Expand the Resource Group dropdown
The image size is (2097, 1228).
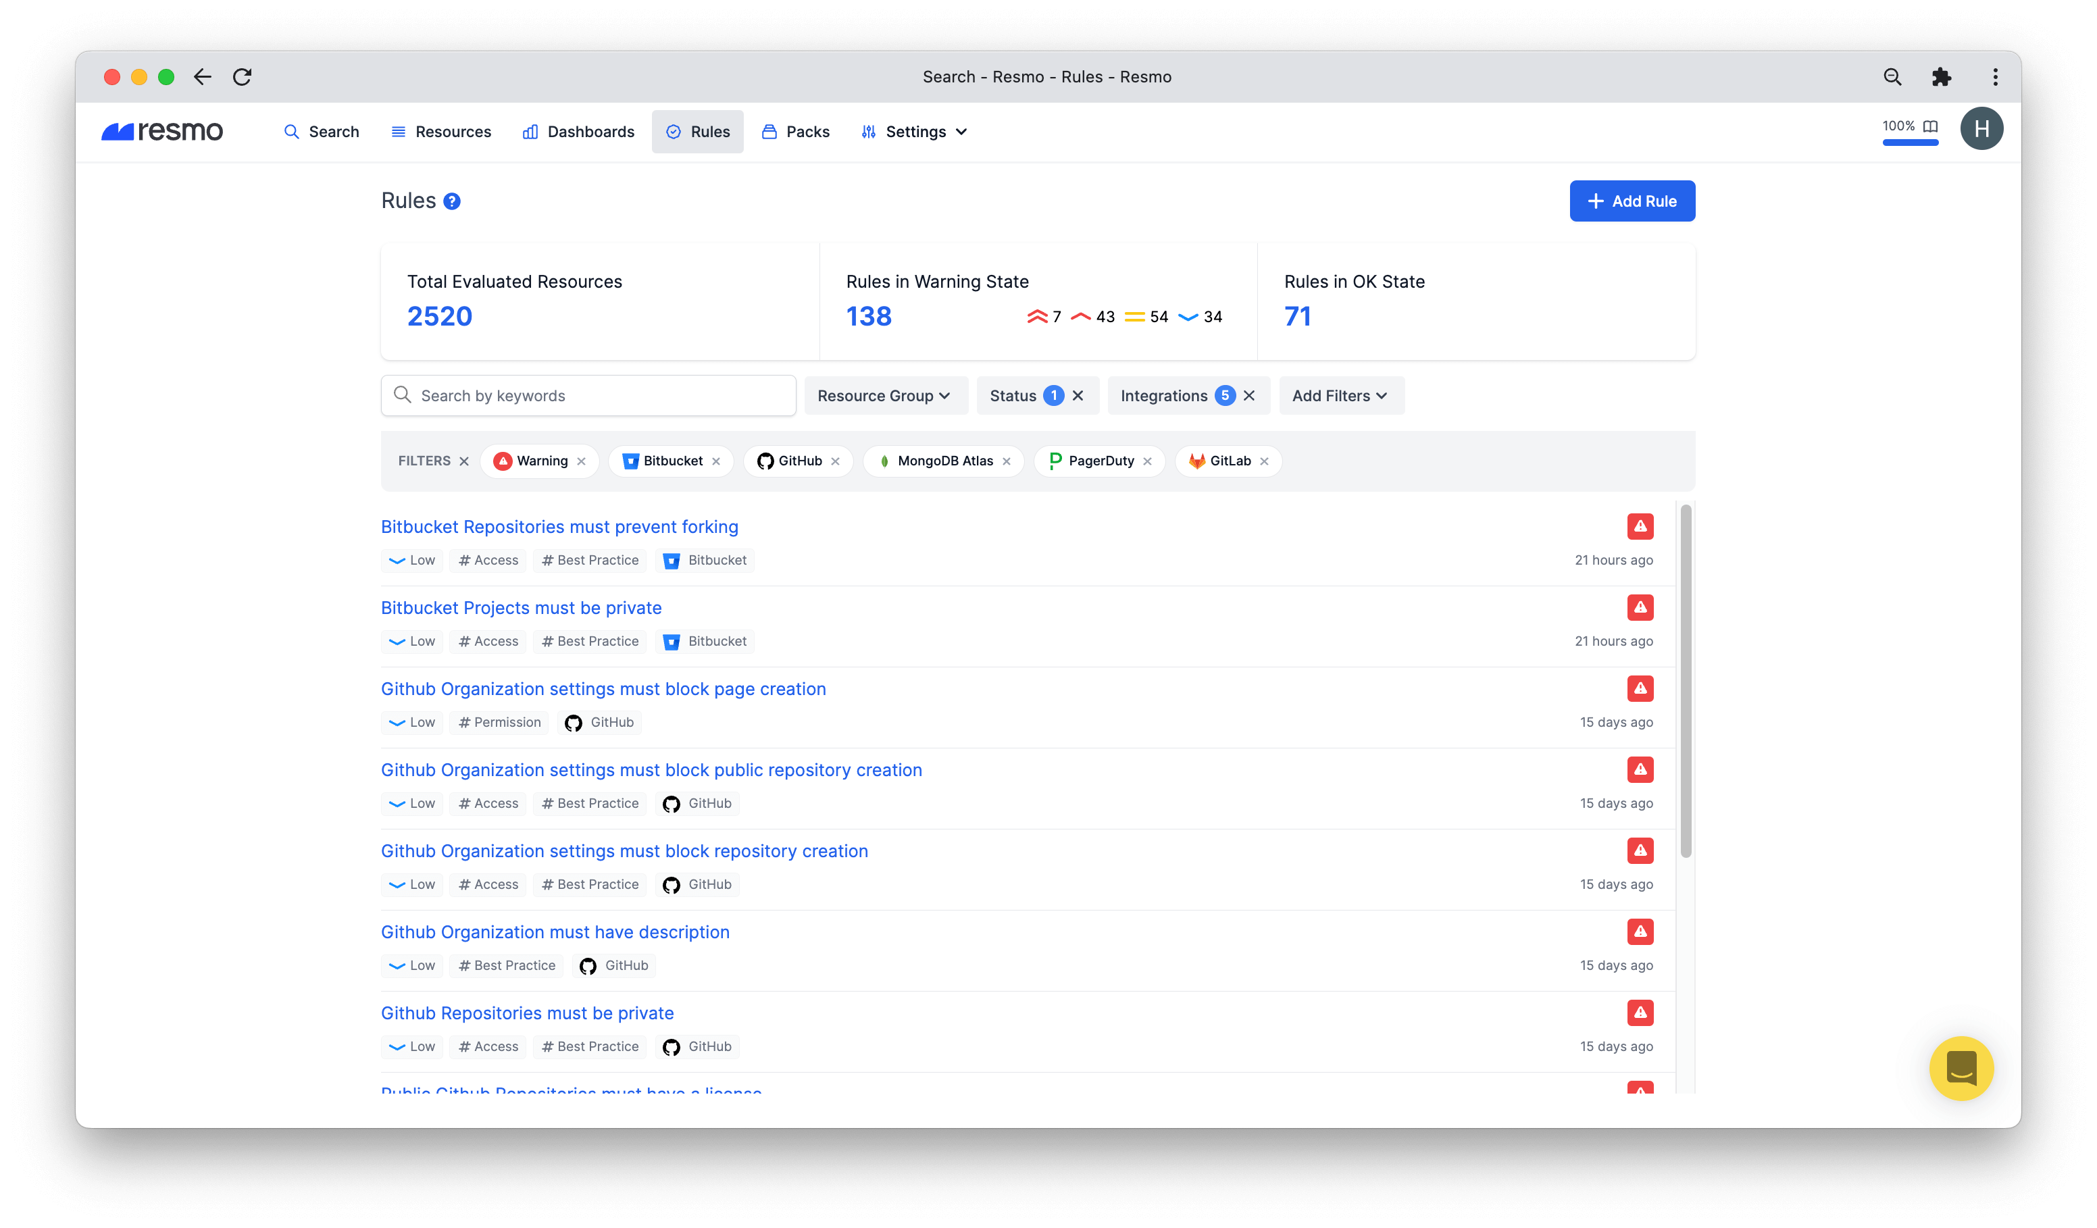[x=886, y=396]
